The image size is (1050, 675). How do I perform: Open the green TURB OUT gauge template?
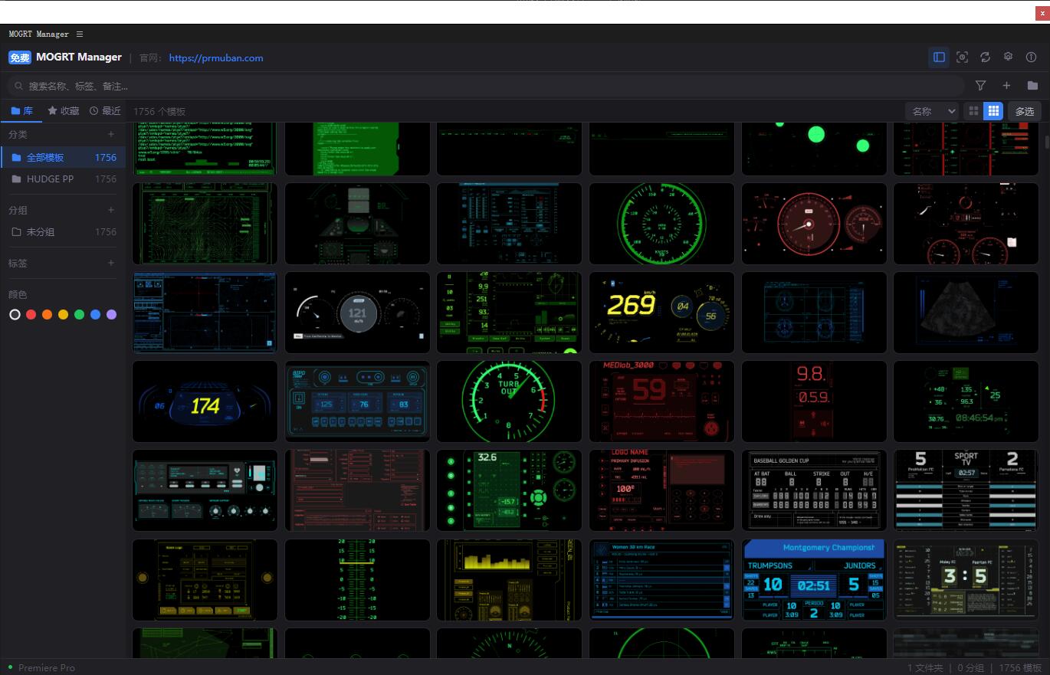click(x=509, y=401)
